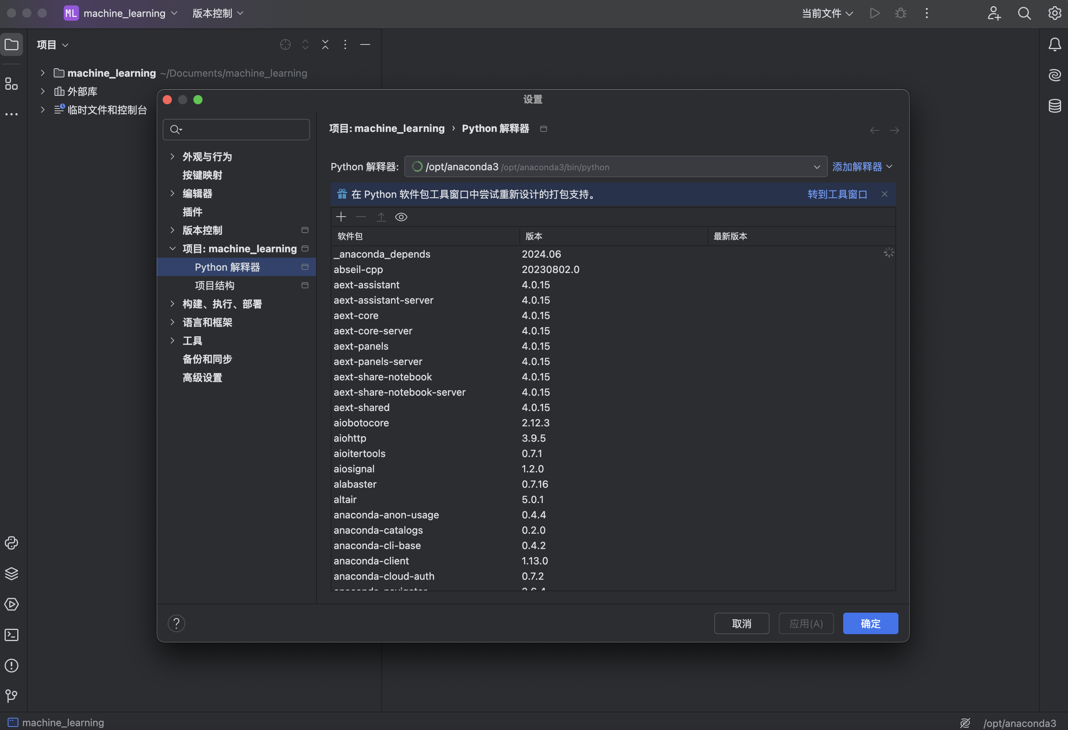The width and height of the screenshot is (1068, 730).
Task: Hide the Project panel with minimize icon
Action: point(365,44)
